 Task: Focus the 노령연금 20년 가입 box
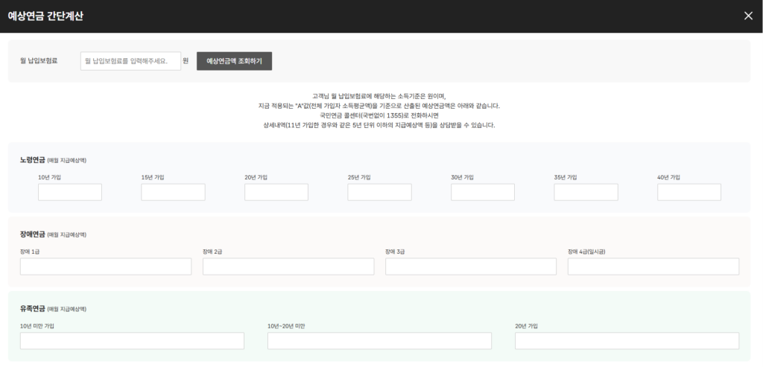pos(276,192)
